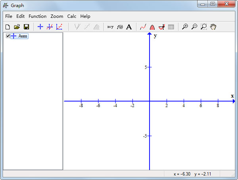This screenshot has width=238, height=180.
Task: Click the bold x axis name
Action: pyautogui.click(x=232, y=96)
